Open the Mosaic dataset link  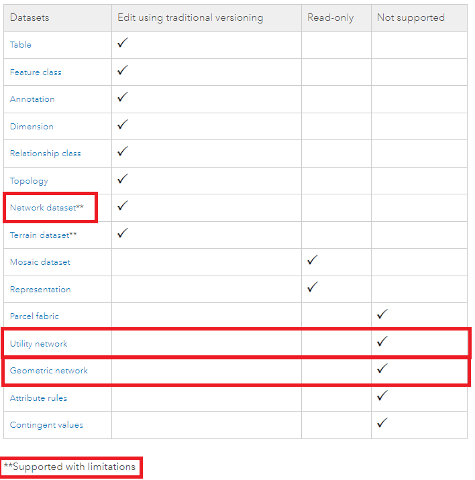pyautogui.click(x=40, y=262)
